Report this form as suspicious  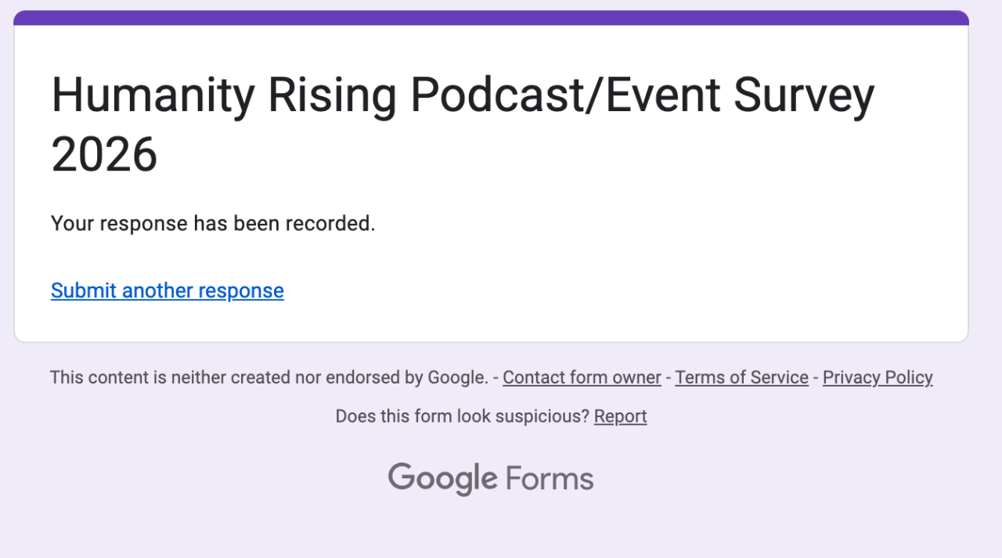tap(620, 416)
